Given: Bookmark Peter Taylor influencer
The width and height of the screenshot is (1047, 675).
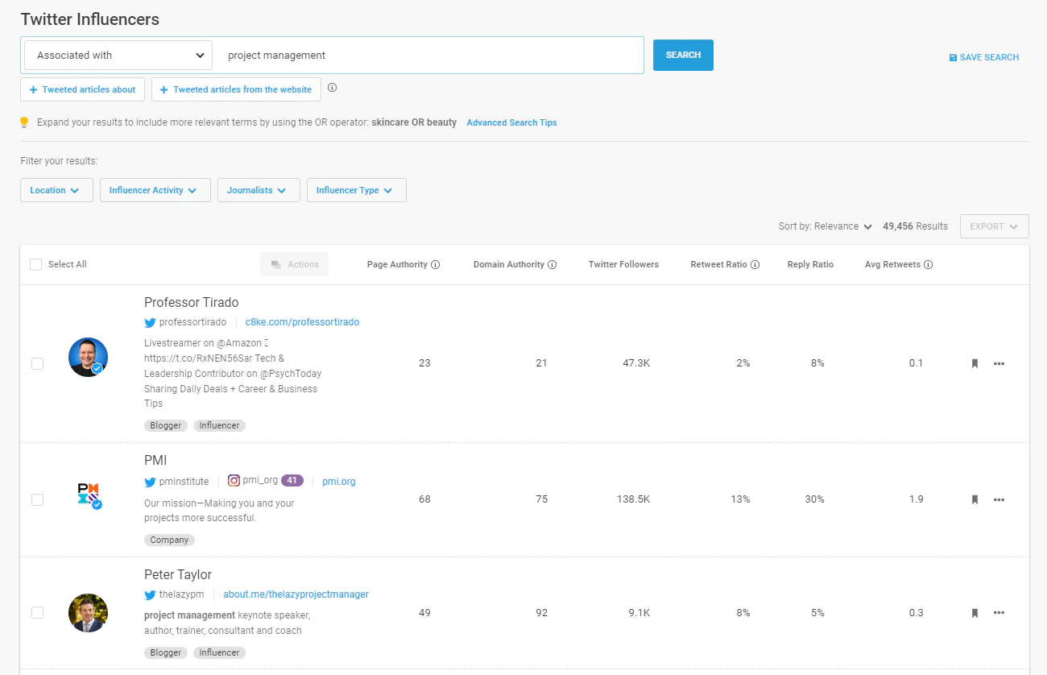Looking at the screenshot, I should click(x=975, y=613).
